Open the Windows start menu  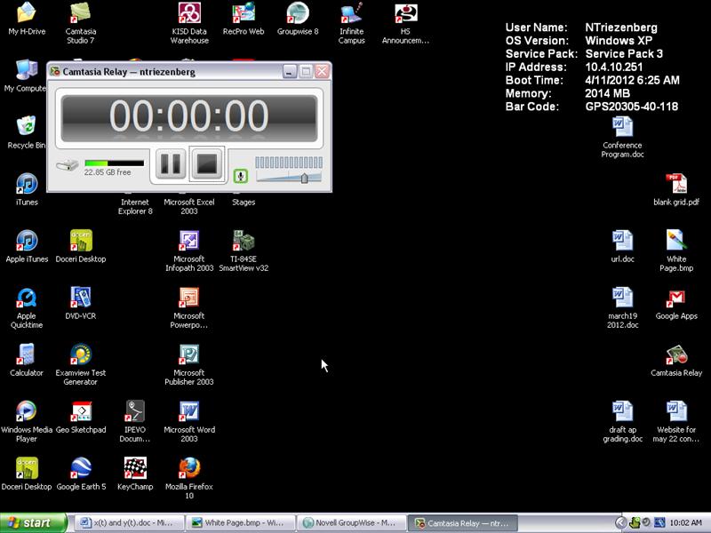pyautogui.click(x=33, y=522)
